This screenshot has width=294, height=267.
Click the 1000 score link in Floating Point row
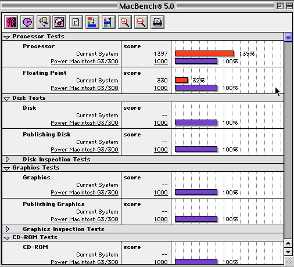161,88
